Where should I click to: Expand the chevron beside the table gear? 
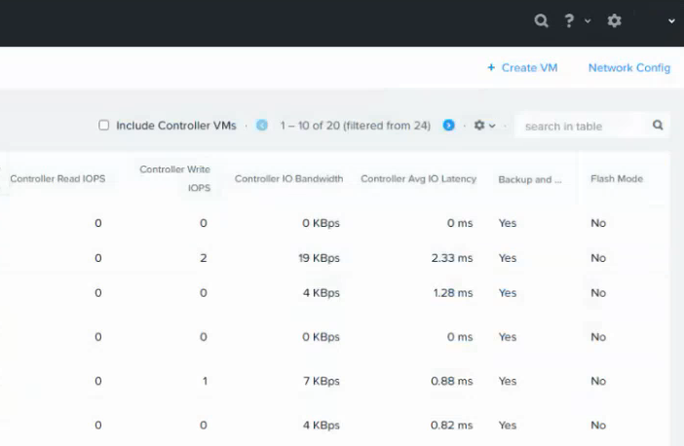pos(492,126)
